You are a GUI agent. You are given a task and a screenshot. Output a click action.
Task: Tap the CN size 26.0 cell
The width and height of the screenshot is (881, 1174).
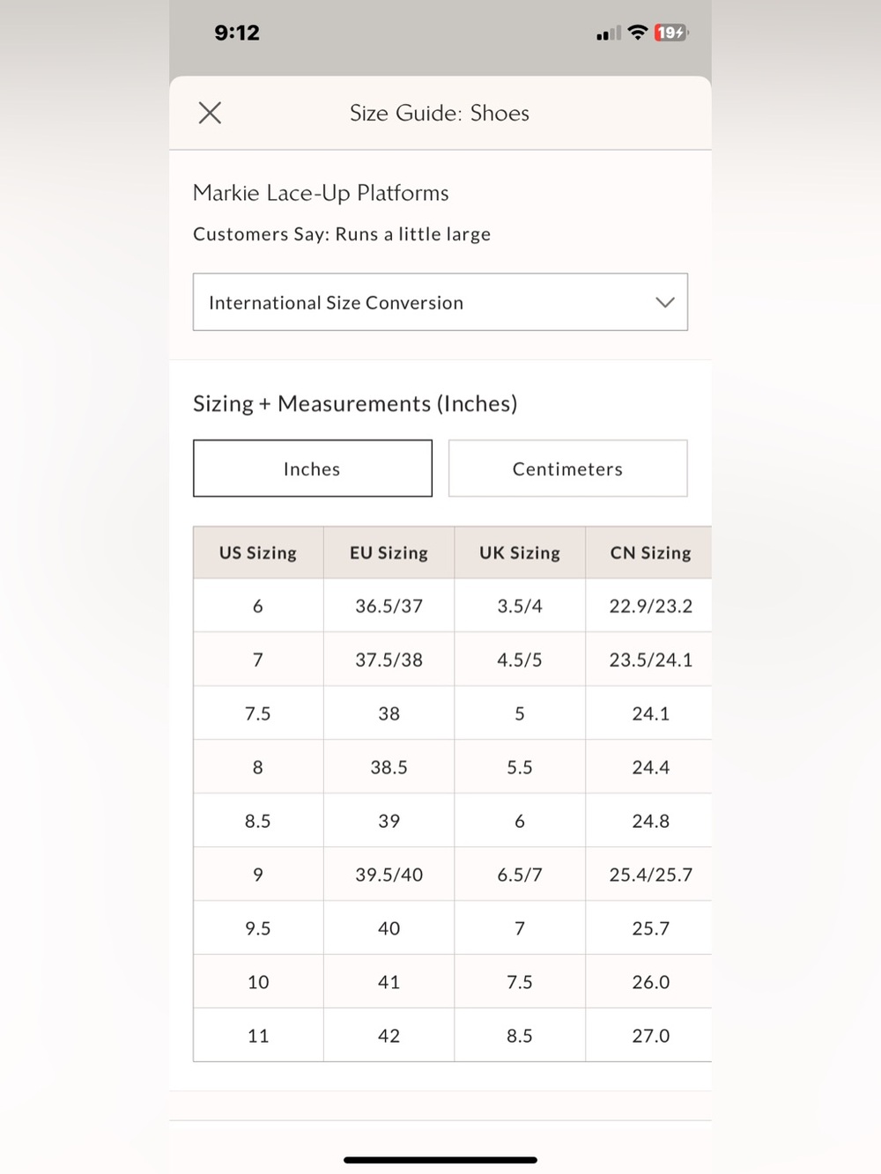coord(650,982)
